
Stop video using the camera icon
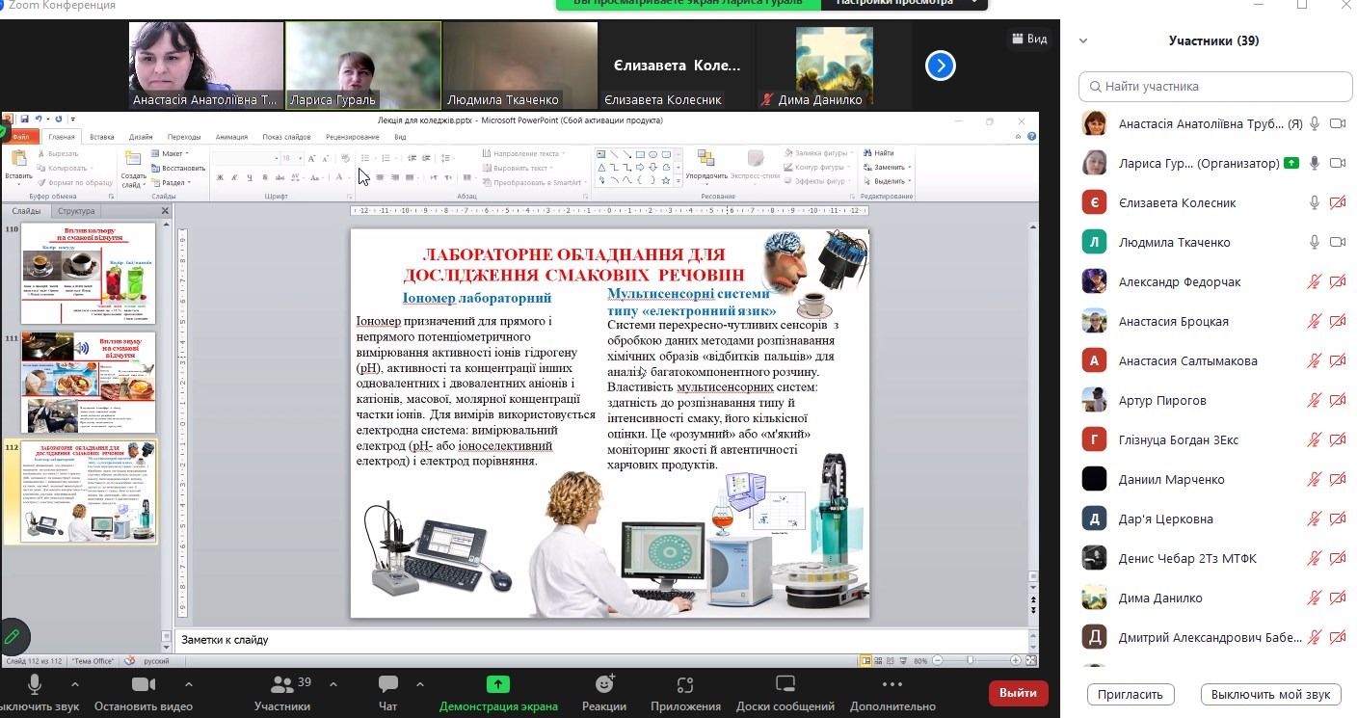pyautogui.click(x=144, y=683)
